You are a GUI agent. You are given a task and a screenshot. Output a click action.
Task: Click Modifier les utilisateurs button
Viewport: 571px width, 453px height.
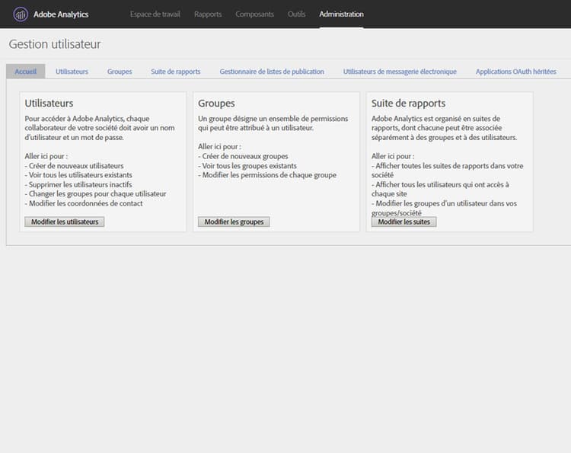coord(65,222)
